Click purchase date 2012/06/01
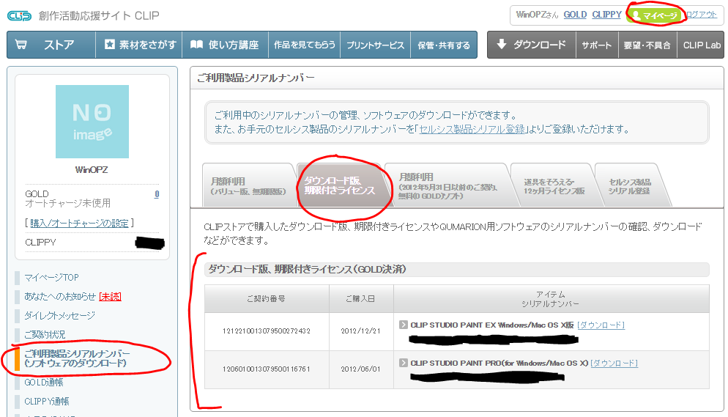Image resolution: width=728 pixels, height=417 pixels. (x=361, y=369)
